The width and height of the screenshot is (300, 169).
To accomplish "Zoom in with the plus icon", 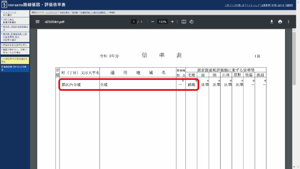I will (172, 22).
